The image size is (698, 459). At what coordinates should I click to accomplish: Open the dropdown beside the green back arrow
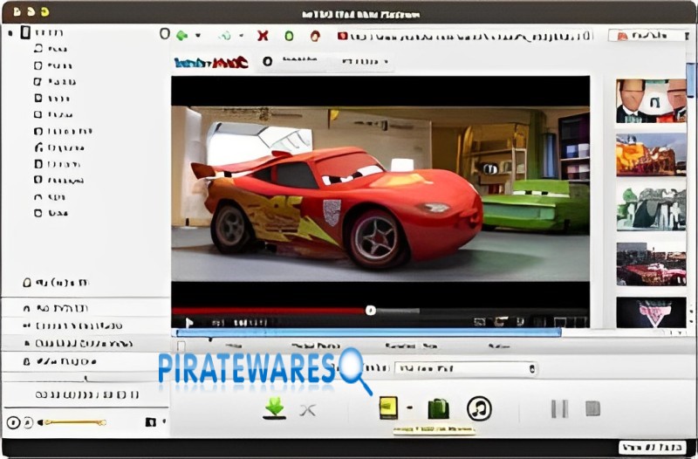pyautogui.click(x=197, y=35)
